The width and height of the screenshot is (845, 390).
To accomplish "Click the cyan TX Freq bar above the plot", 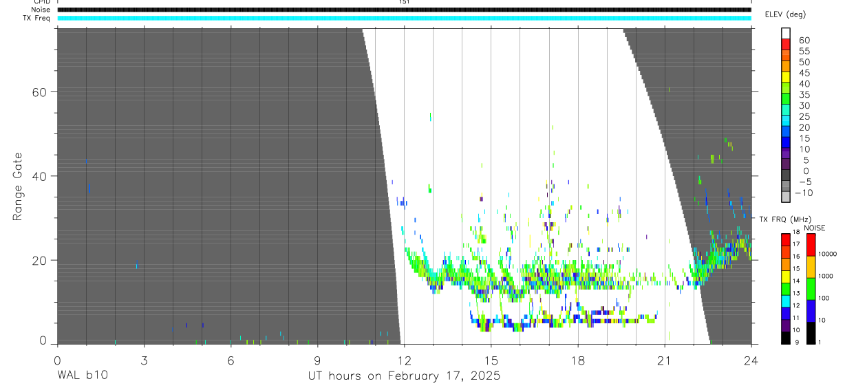I will click(404, 18).
